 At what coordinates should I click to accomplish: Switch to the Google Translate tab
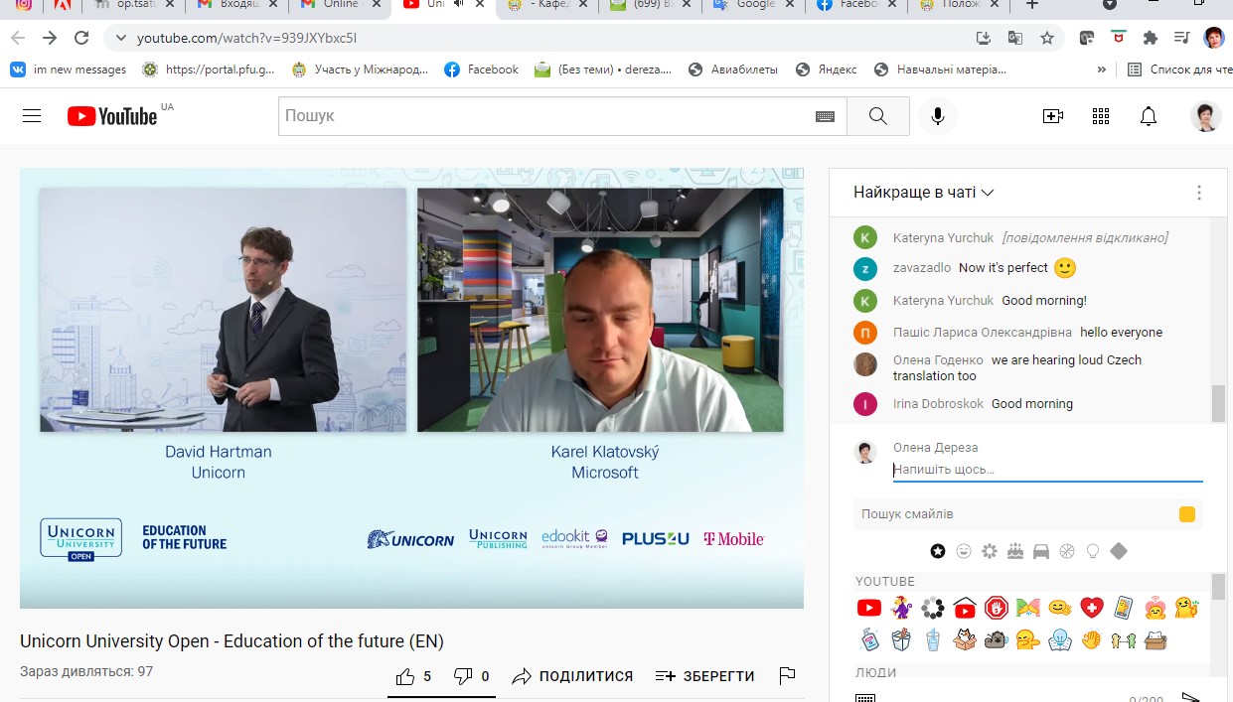coord(753,5)
